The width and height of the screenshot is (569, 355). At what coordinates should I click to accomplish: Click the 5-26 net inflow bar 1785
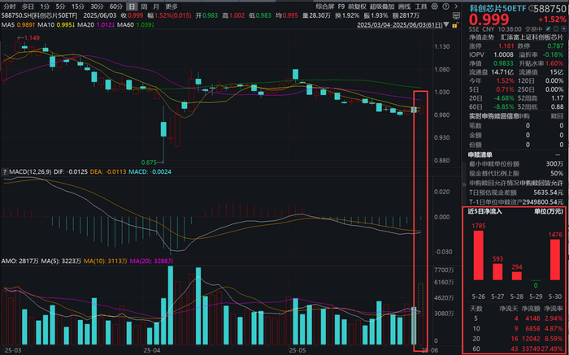(478, 255)
